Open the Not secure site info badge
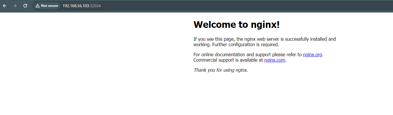 pyautogui.click(x=47, y=6)
